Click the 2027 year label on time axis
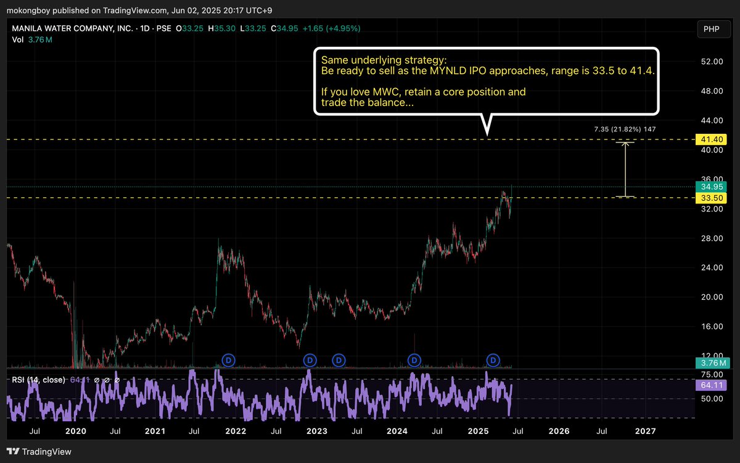The height and width of the screenshot is (463, 740). 646,432
